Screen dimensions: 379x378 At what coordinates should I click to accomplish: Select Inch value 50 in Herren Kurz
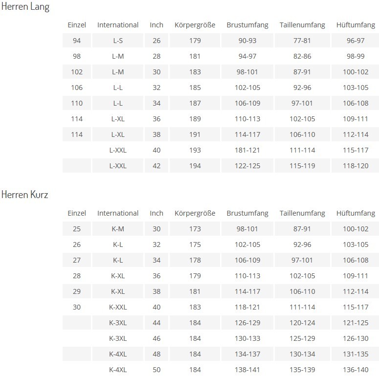(156, 370)
